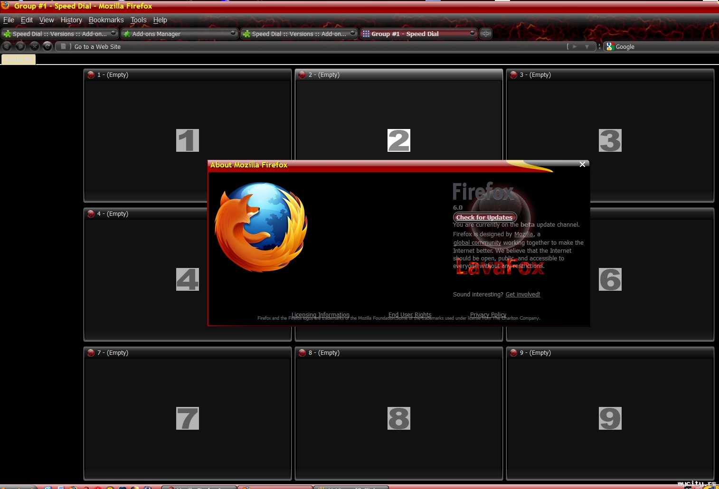Click the Check for Updates button
This screenshot has width=719, height=489.
tap(484, 217)
